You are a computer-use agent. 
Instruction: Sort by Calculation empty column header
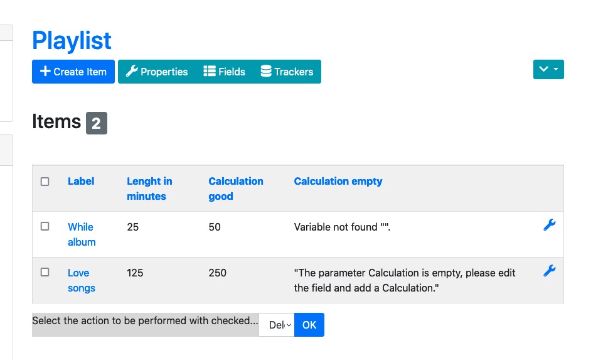click(x=338, y=181)
